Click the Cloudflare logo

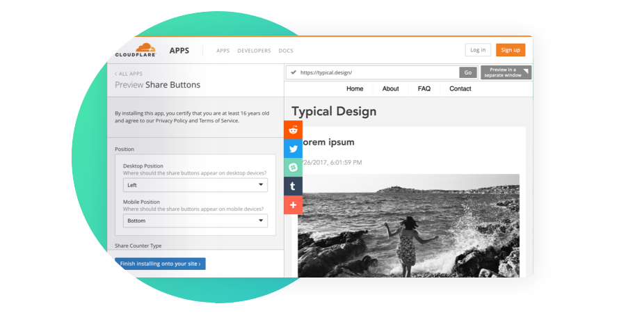pyautogui.click(x=136, y=50)
